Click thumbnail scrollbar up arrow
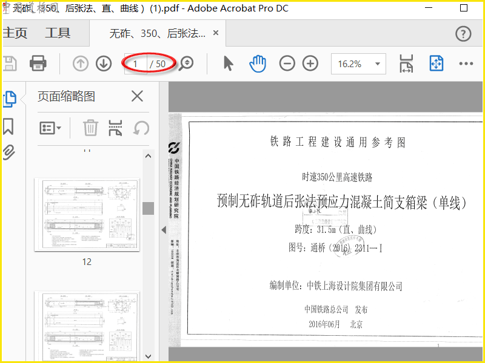This screenshot has width=485, height=363. click(x=148, y=156)
